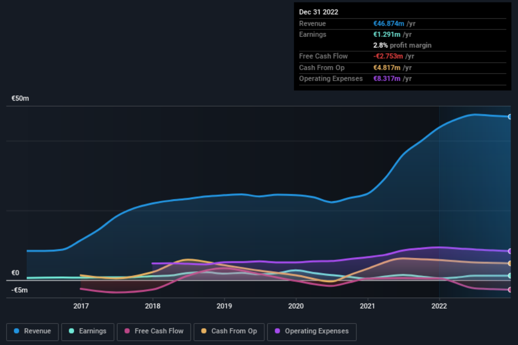
Task: Click the pink Free Cash Flow endpoint marker
Action: (510, 290)
